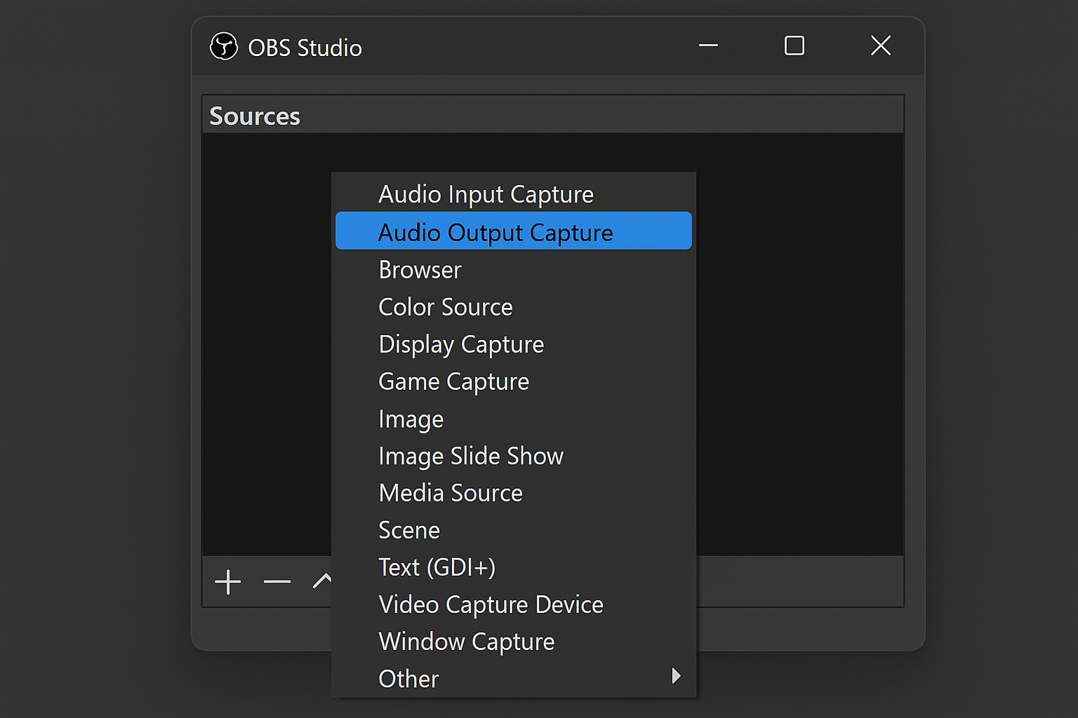Choose Audio Output Capture

click(495, 232)
